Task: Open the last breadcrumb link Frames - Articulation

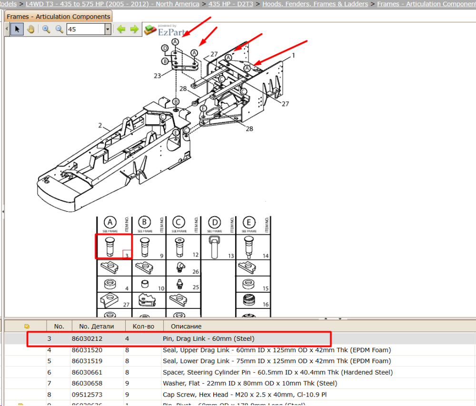Action: (x=426, y=4)
